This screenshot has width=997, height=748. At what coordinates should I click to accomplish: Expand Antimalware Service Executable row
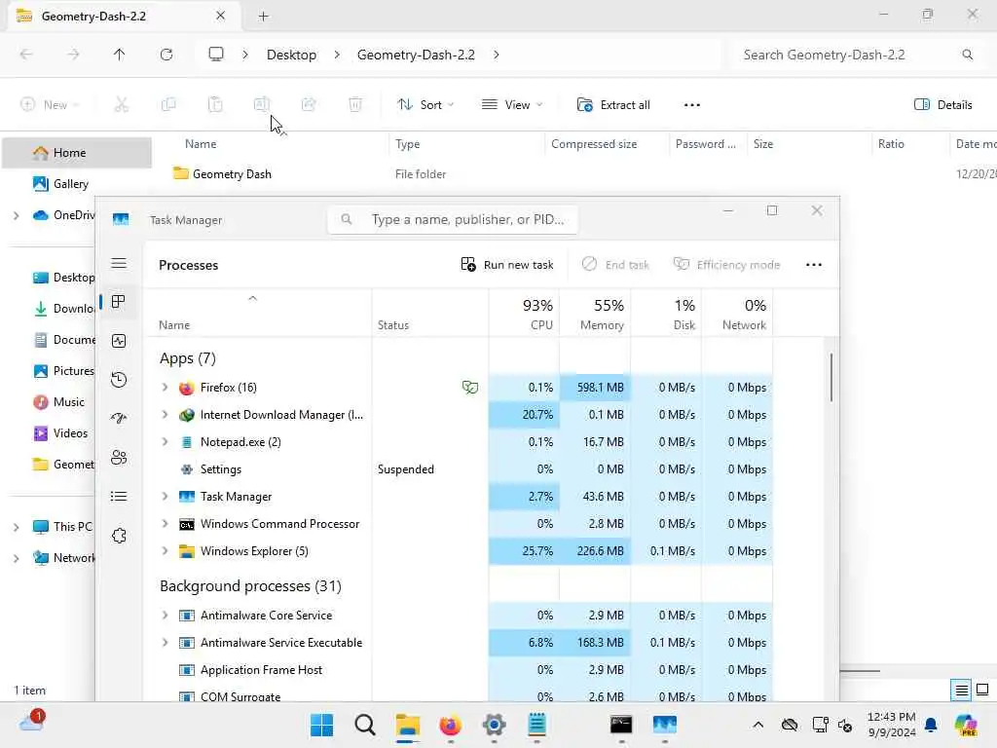tap(165, 643)
